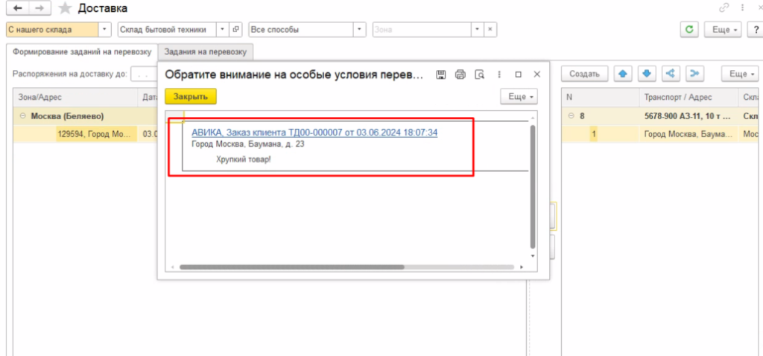The image size is (763, 356).
Task: Click the dialog's horizontal scrollbar
Action: coord(291,267)
